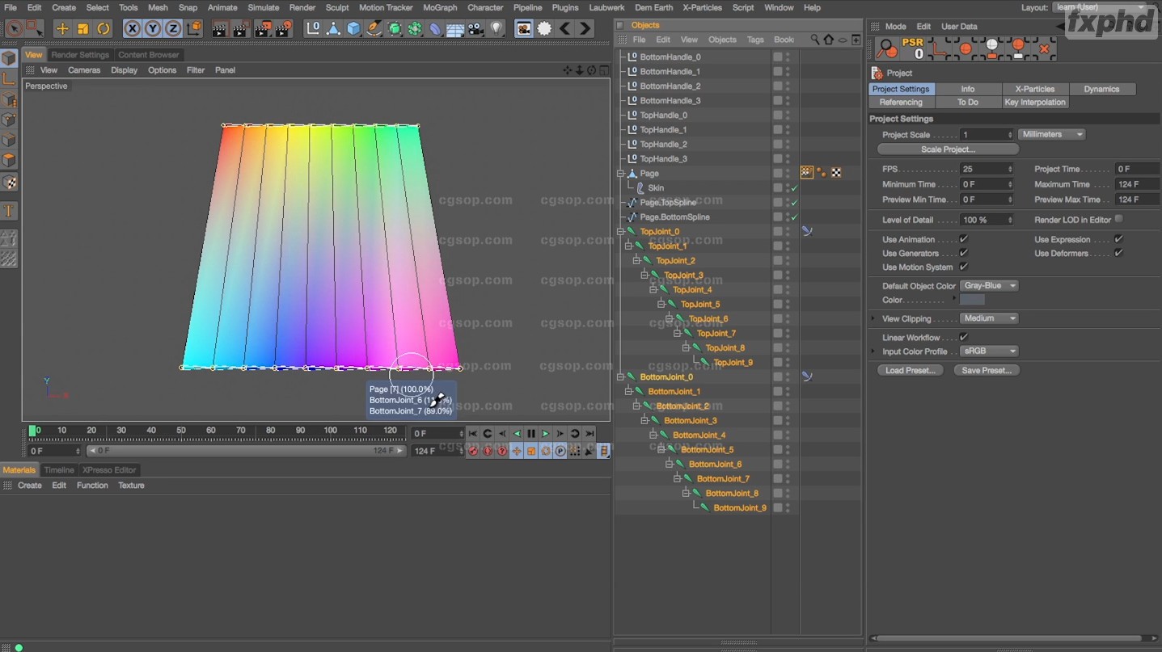Open the MoGraph menu

[440, 7]
